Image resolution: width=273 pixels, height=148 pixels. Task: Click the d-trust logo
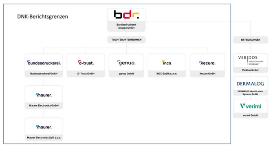86,63
